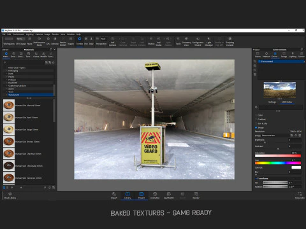Switch to the Project Lighting tab
This screenshot has width=306, height=229.
click(x=293, y=55)
